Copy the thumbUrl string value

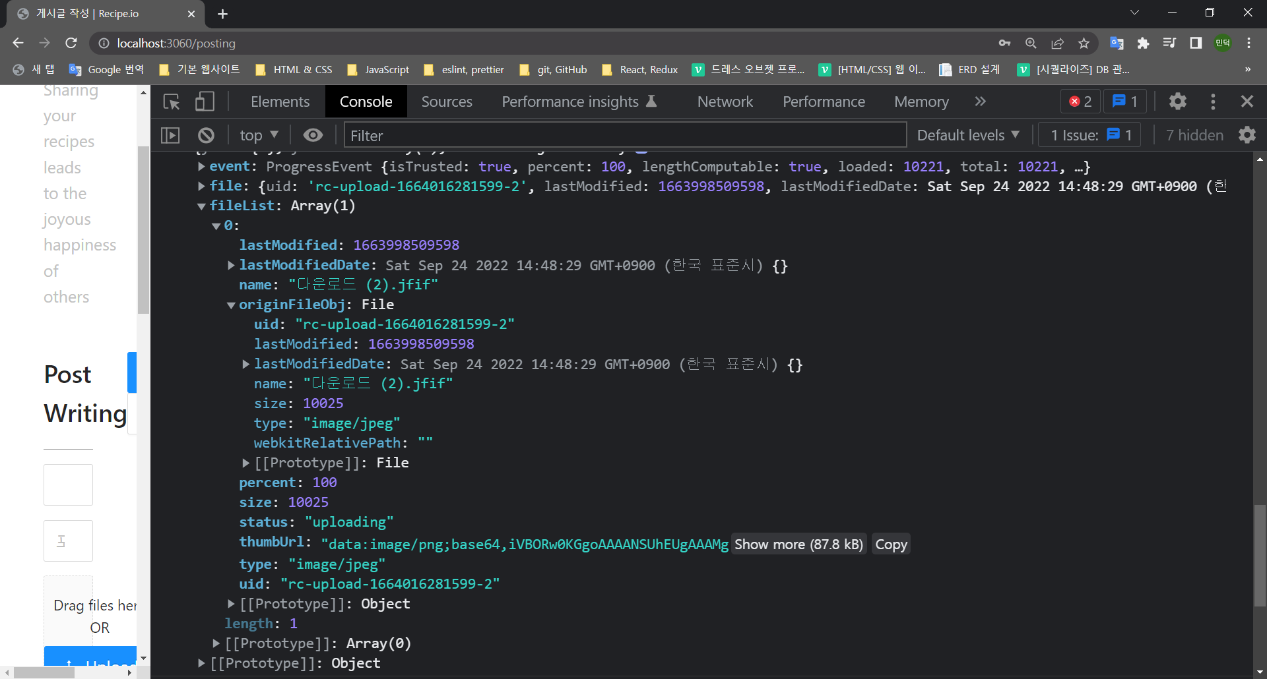891,545
